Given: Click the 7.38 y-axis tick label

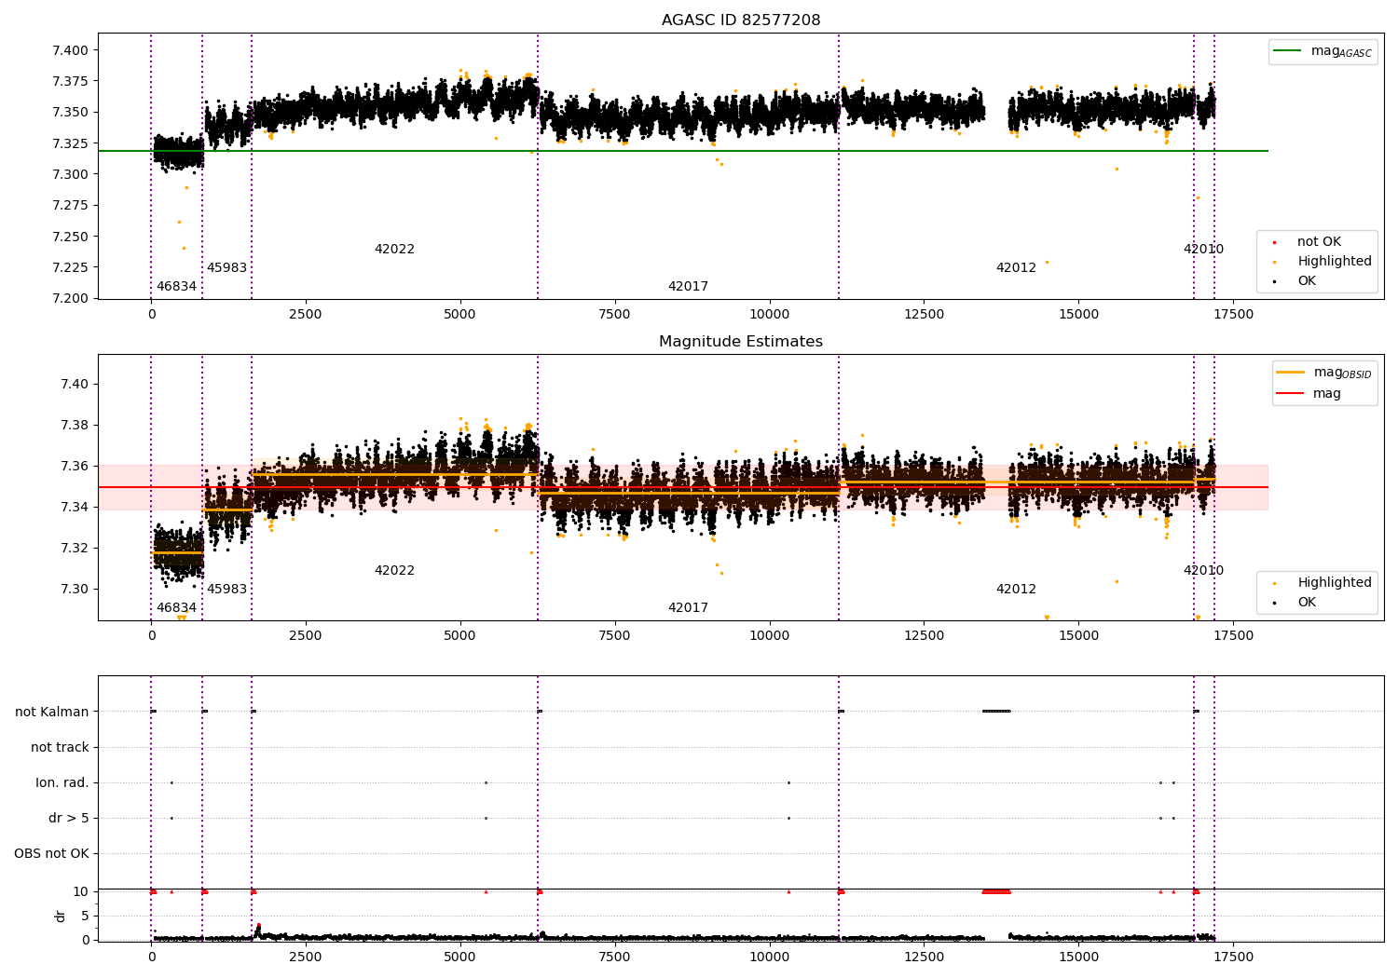Looking at the screenshot, I should point(74,426).
